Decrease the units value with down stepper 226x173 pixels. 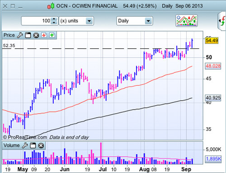tap(54, 23)
